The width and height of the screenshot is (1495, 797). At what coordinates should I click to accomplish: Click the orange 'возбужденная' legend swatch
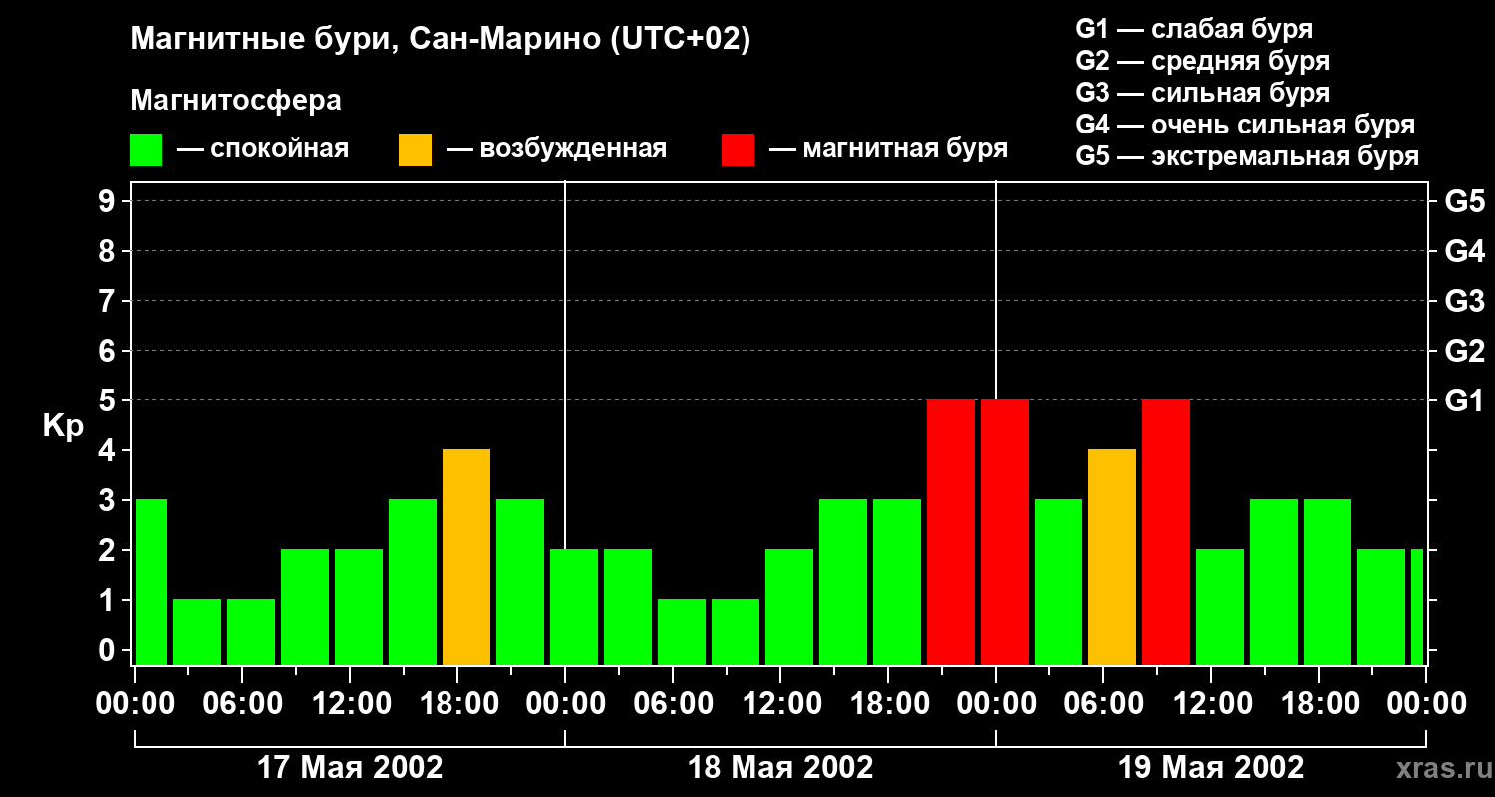pyautogui.click(x=415, y=150)
